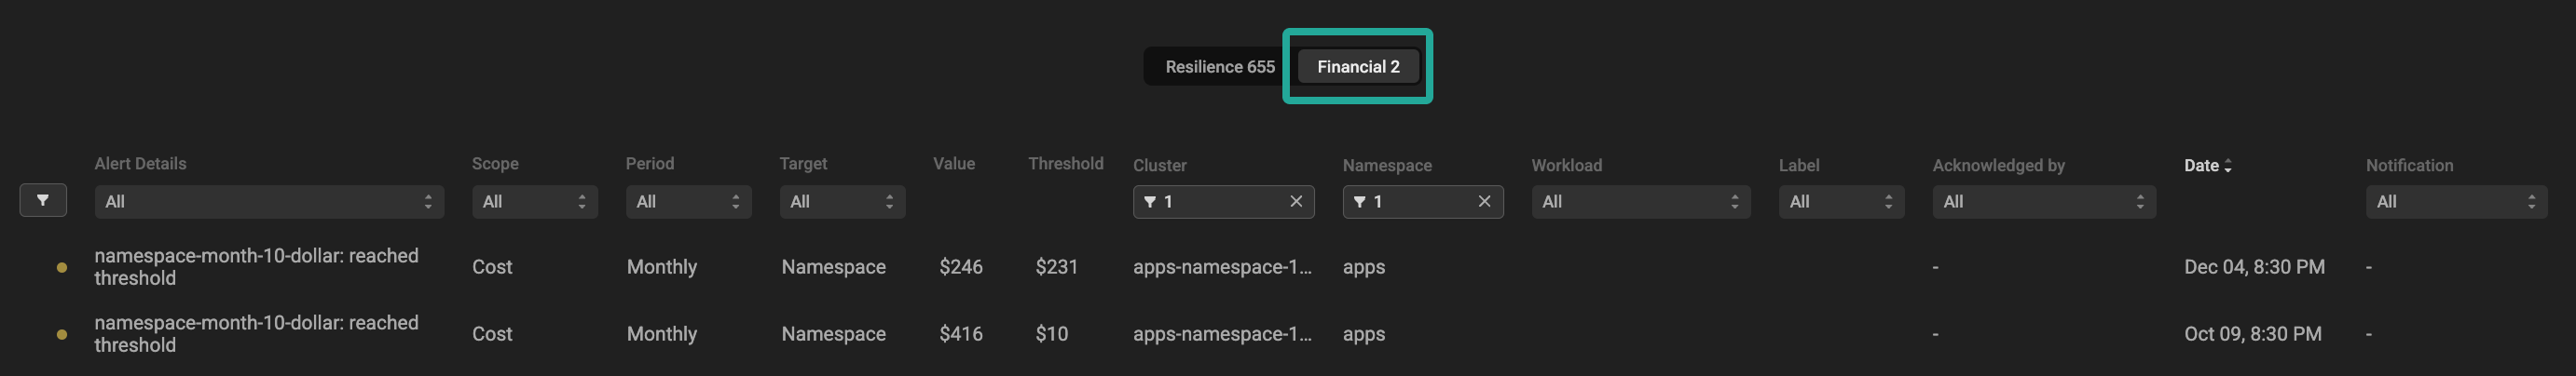2576x376 pixels.
Task: Clear the Namespace filter with X
Action: tap(1484, 201)
